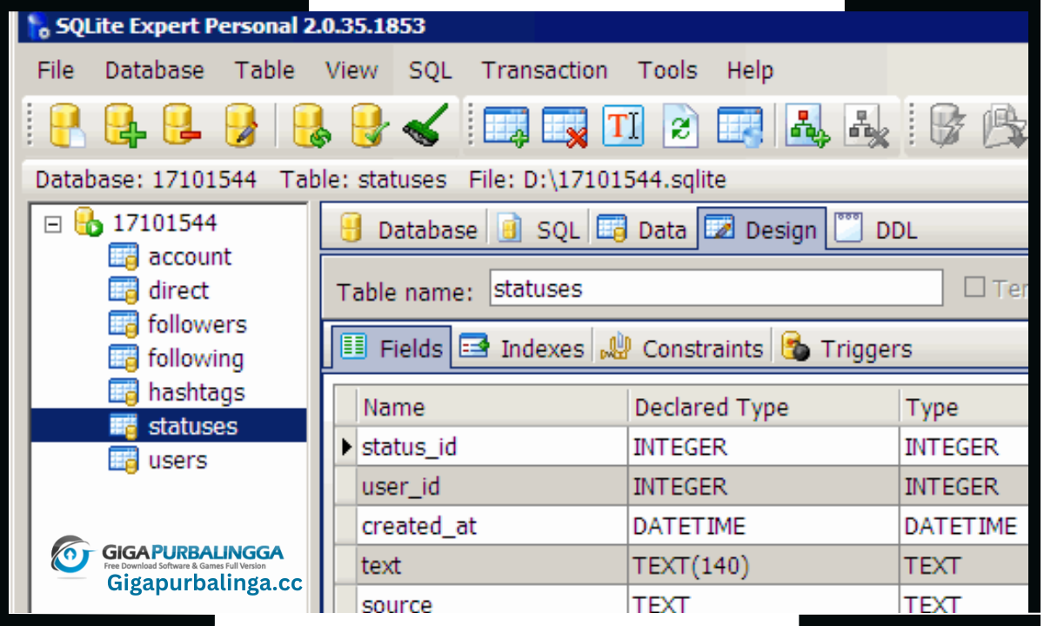1044x626 pixels.
Task: Select the followers table in tree
Action: [x=197, y=324]
